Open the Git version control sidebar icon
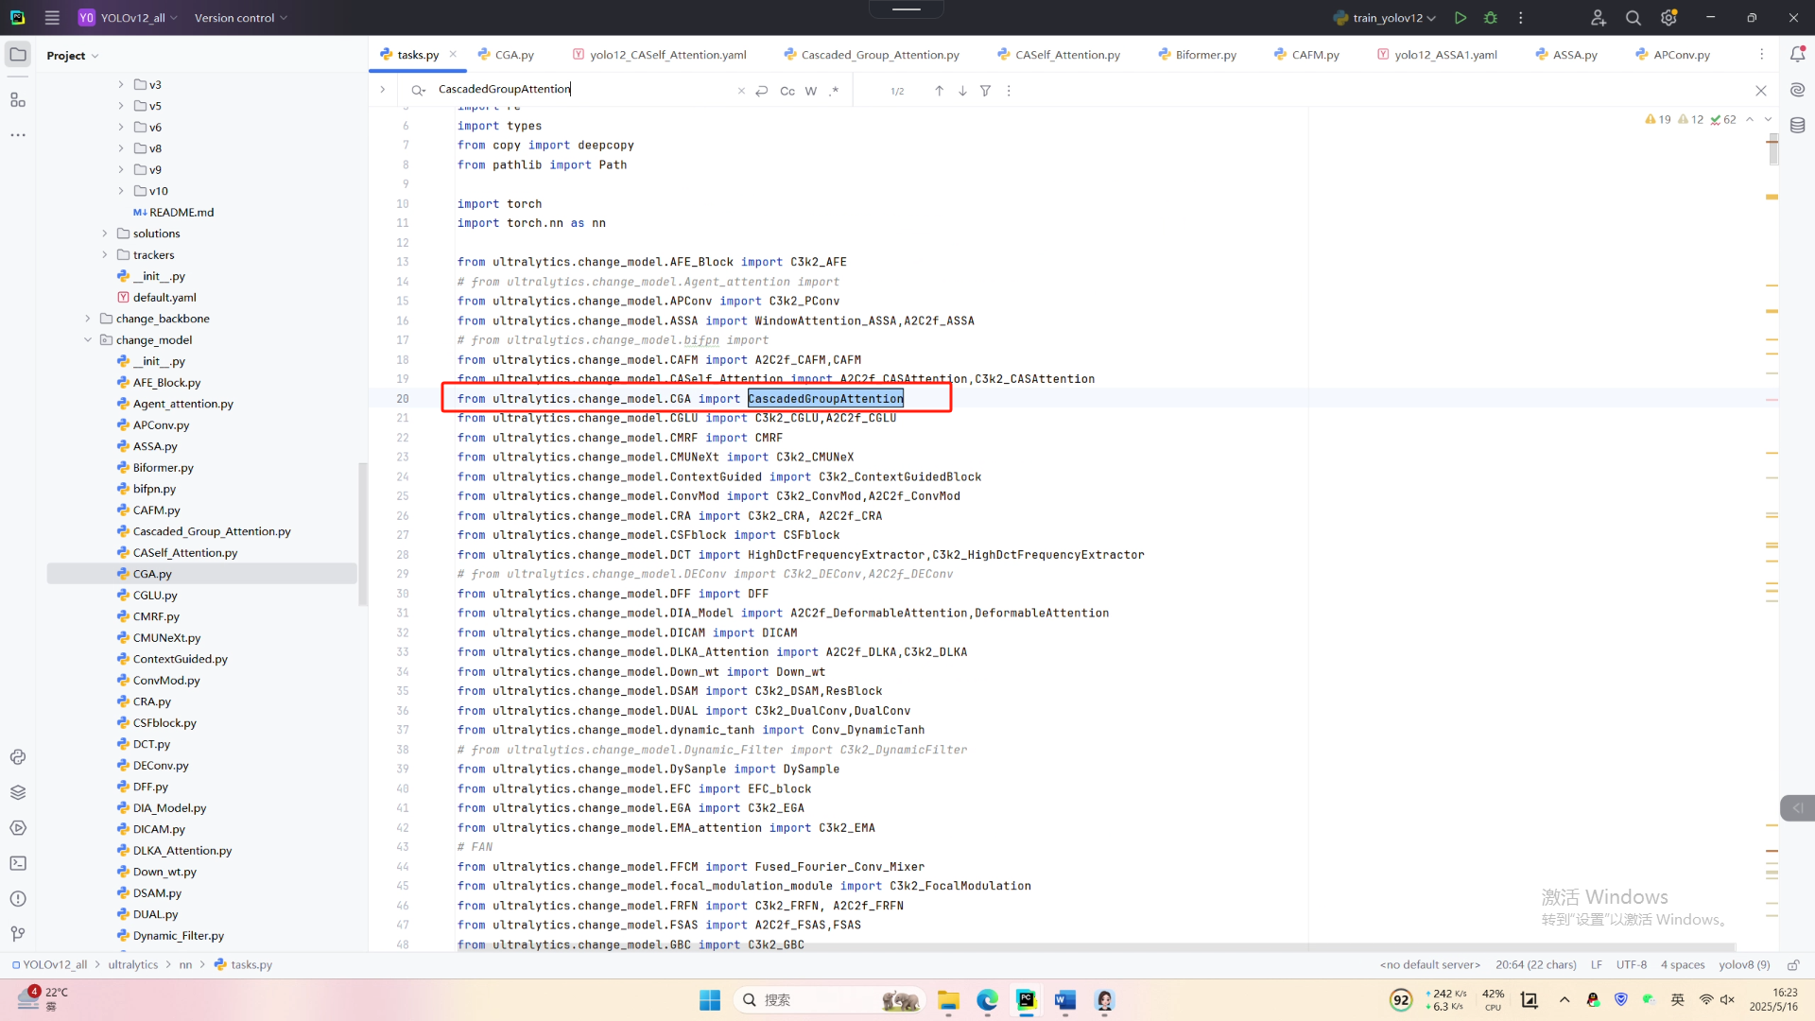1815x1021 pixels. point(18,934)
